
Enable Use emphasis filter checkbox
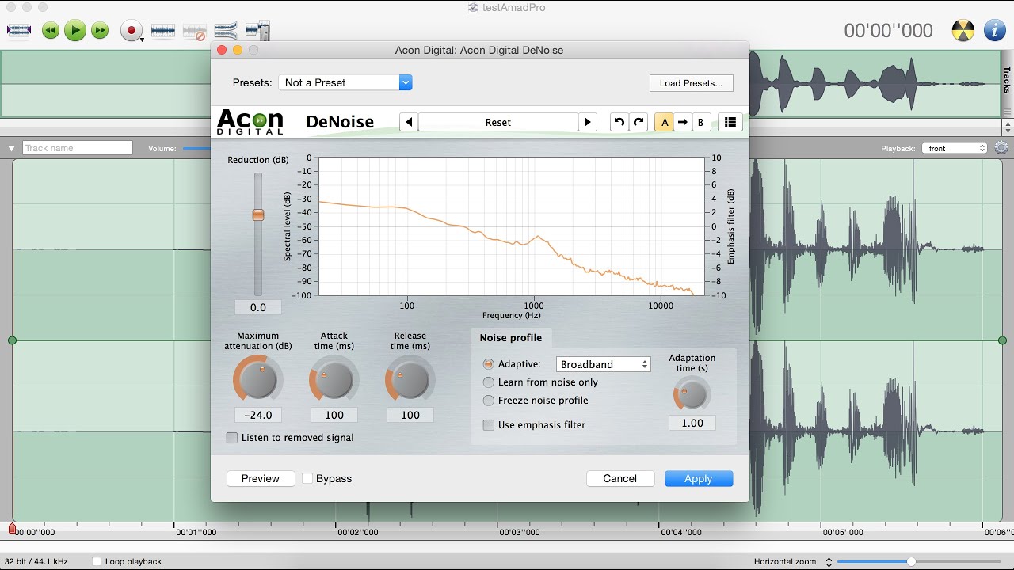(489, 425)
